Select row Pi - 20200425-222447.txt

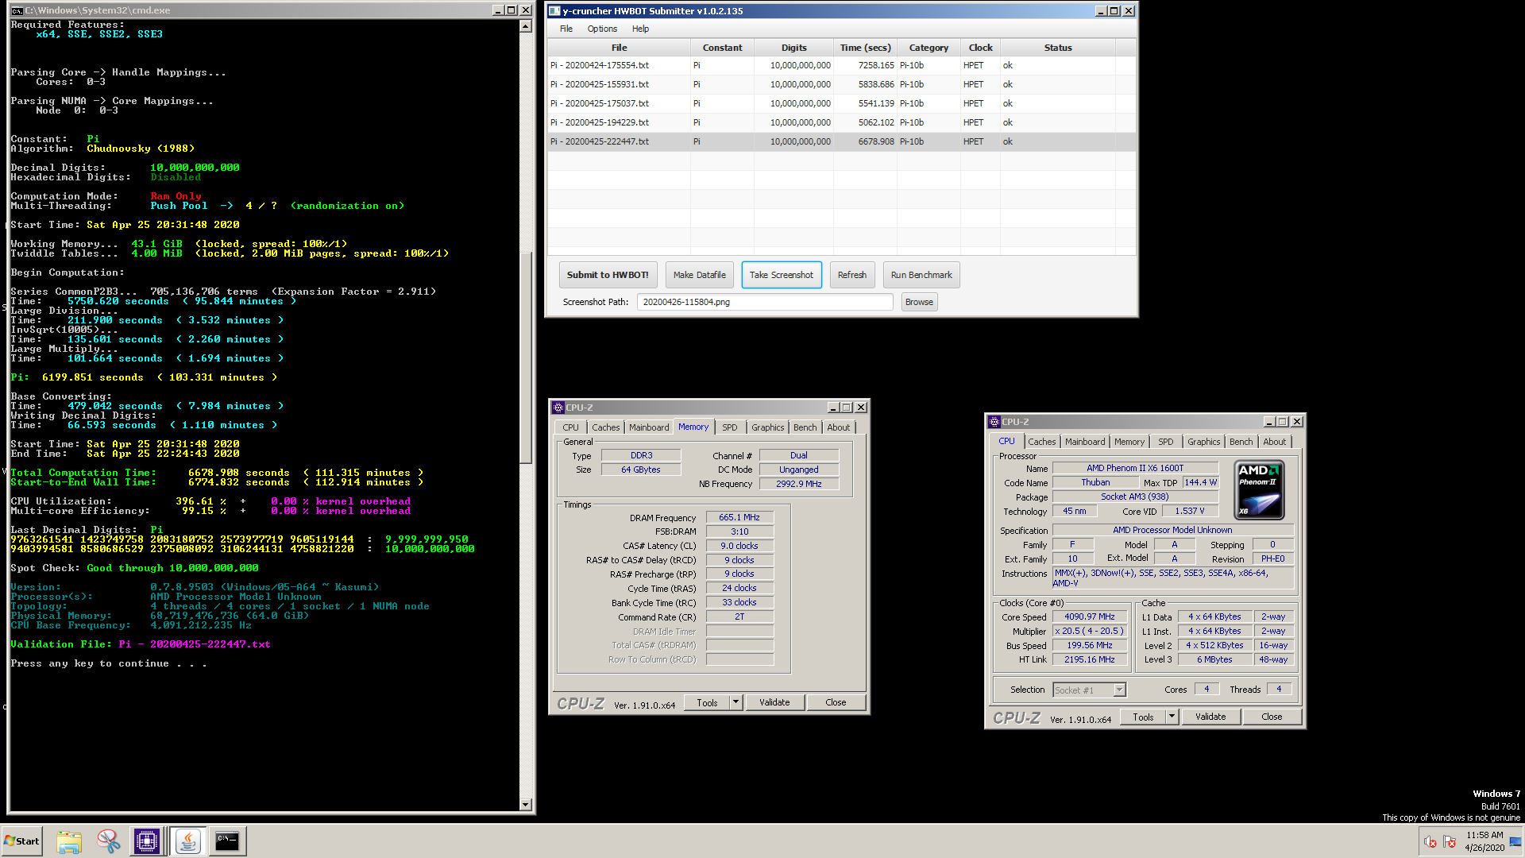(842, 141)
